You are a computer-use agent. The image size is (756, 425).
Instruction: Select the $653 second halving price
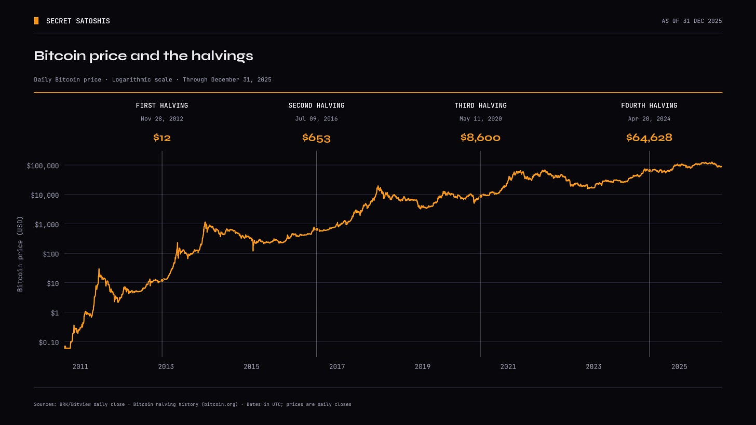pyautogui.click(x=317, y=138)
